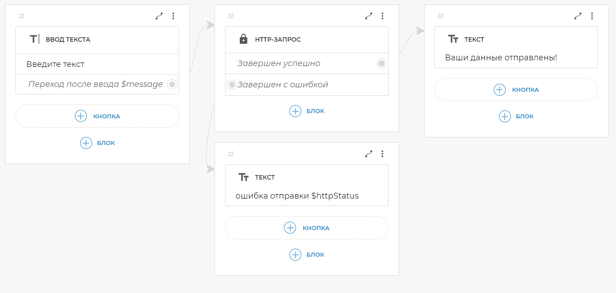Add Кнопка under Ваши данные отправлены text

pos(516,90)
